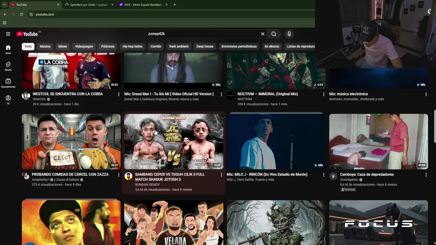Open NOCTIVM channel avatar
The image size is (436, 245).
[231, 96]
